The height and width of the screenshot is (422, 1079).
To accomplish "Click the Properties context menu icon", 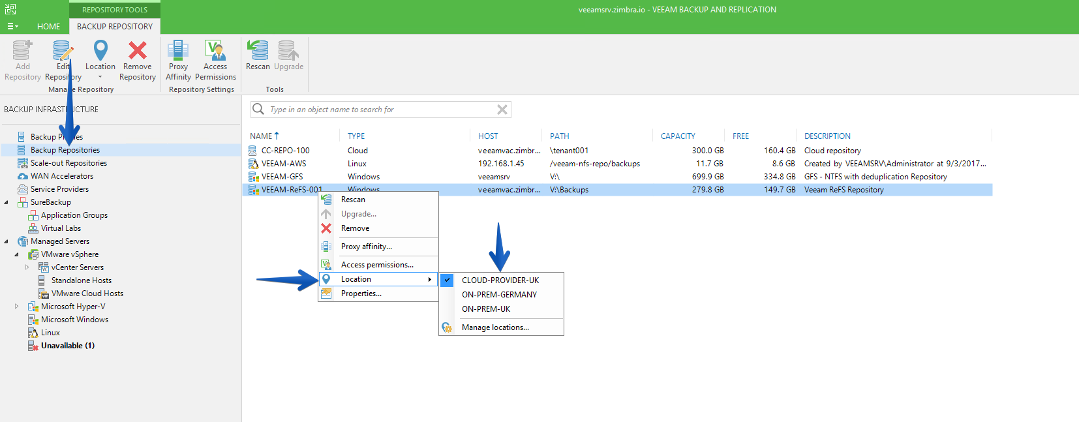I will click(326, 294).
